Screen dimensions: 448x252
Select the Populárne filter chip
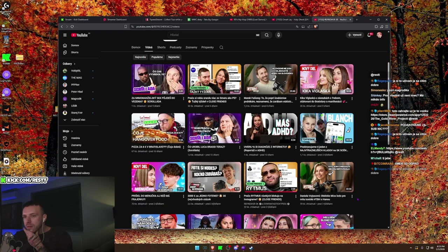click(x=157, y=57)
